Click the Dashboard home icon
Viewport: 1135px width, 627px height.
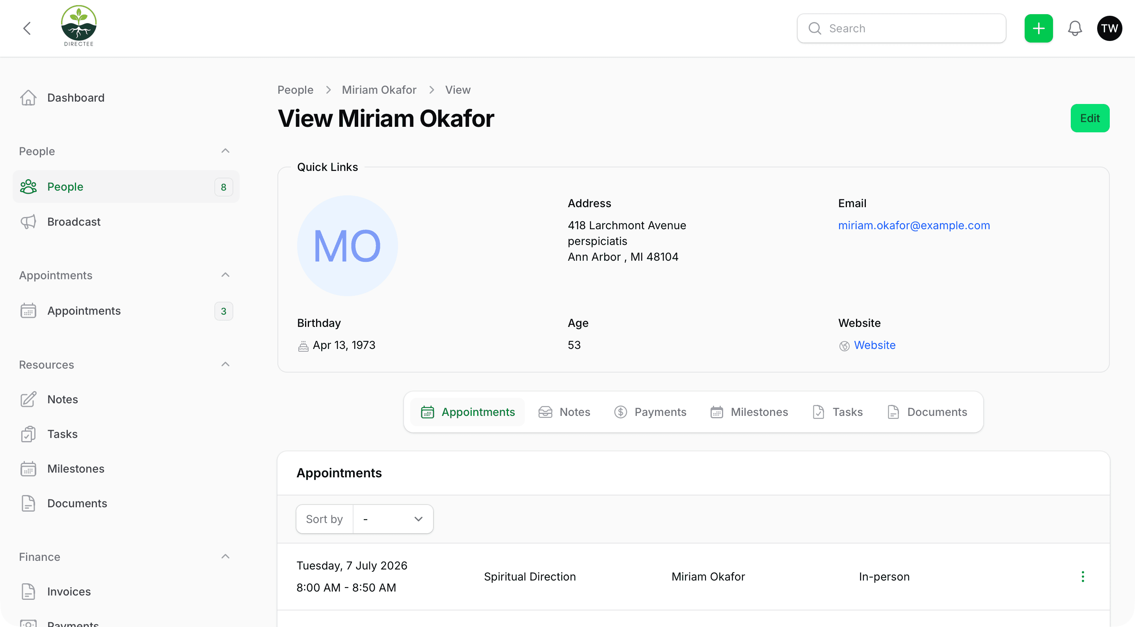point(28,98)
